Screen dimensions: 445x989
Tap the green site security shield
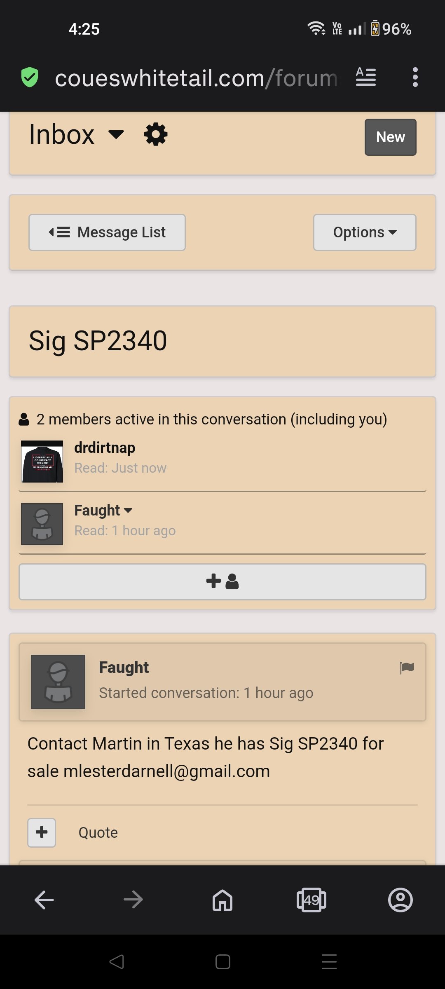coord(30,77)
